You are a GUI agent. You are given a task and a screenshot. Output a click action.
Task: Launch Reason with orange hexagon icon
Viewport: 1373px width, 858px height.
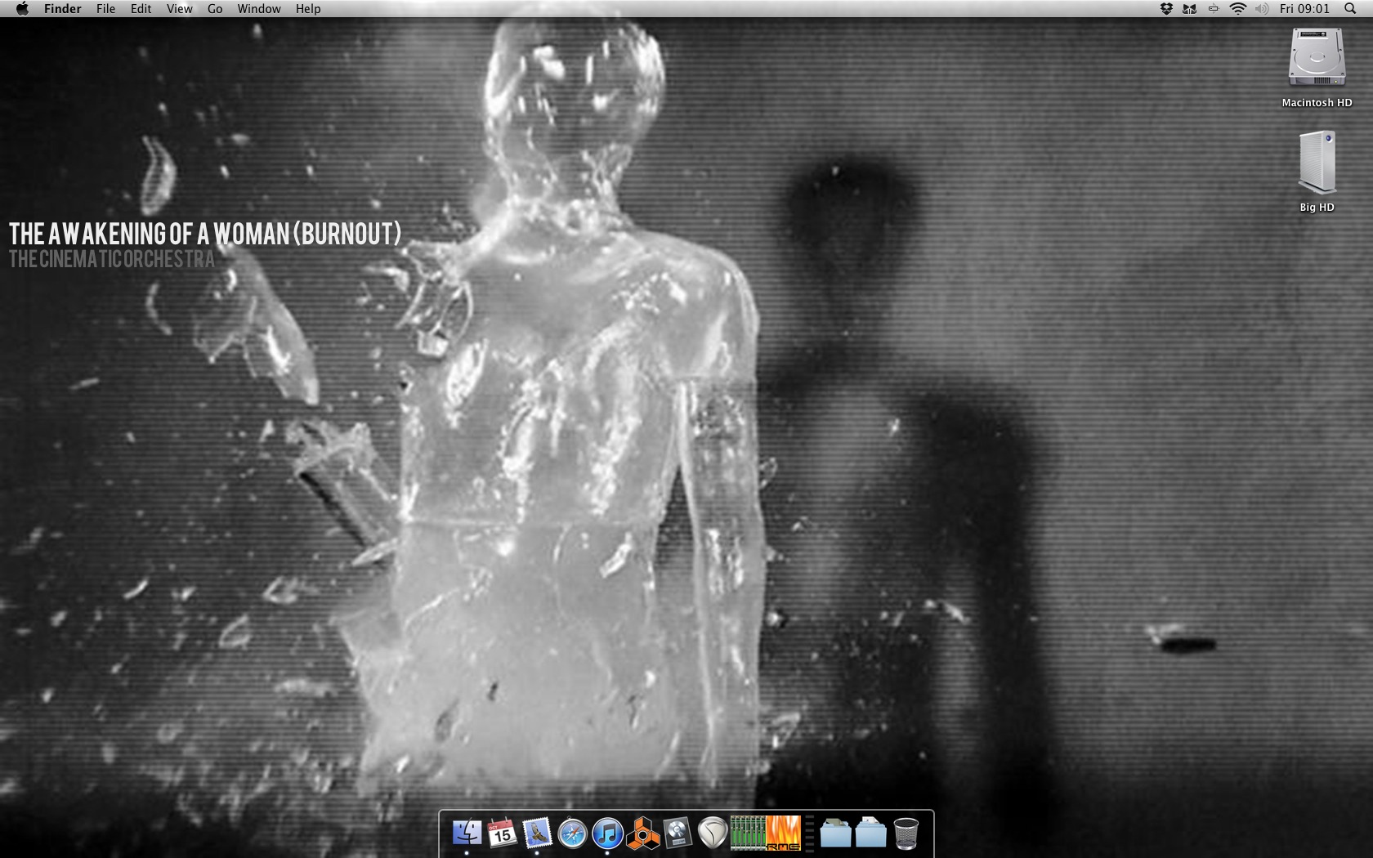(642, 834)
